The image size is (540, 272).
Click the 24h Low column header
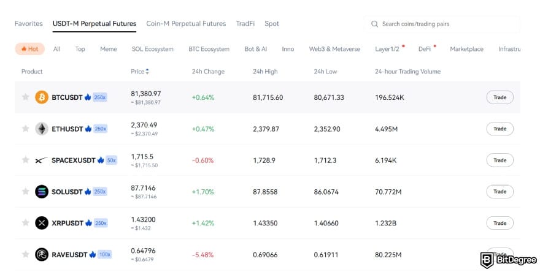[325, 72]
